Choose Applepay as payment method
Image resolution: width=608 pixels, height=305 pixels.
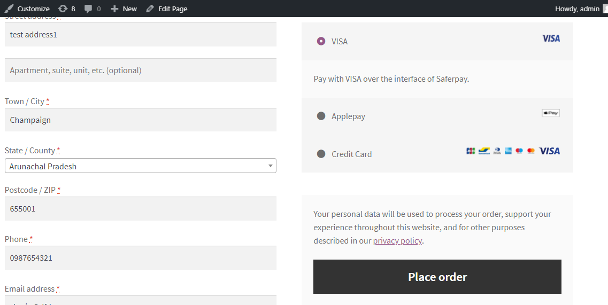pyautogui.click(x=321, y=116)
